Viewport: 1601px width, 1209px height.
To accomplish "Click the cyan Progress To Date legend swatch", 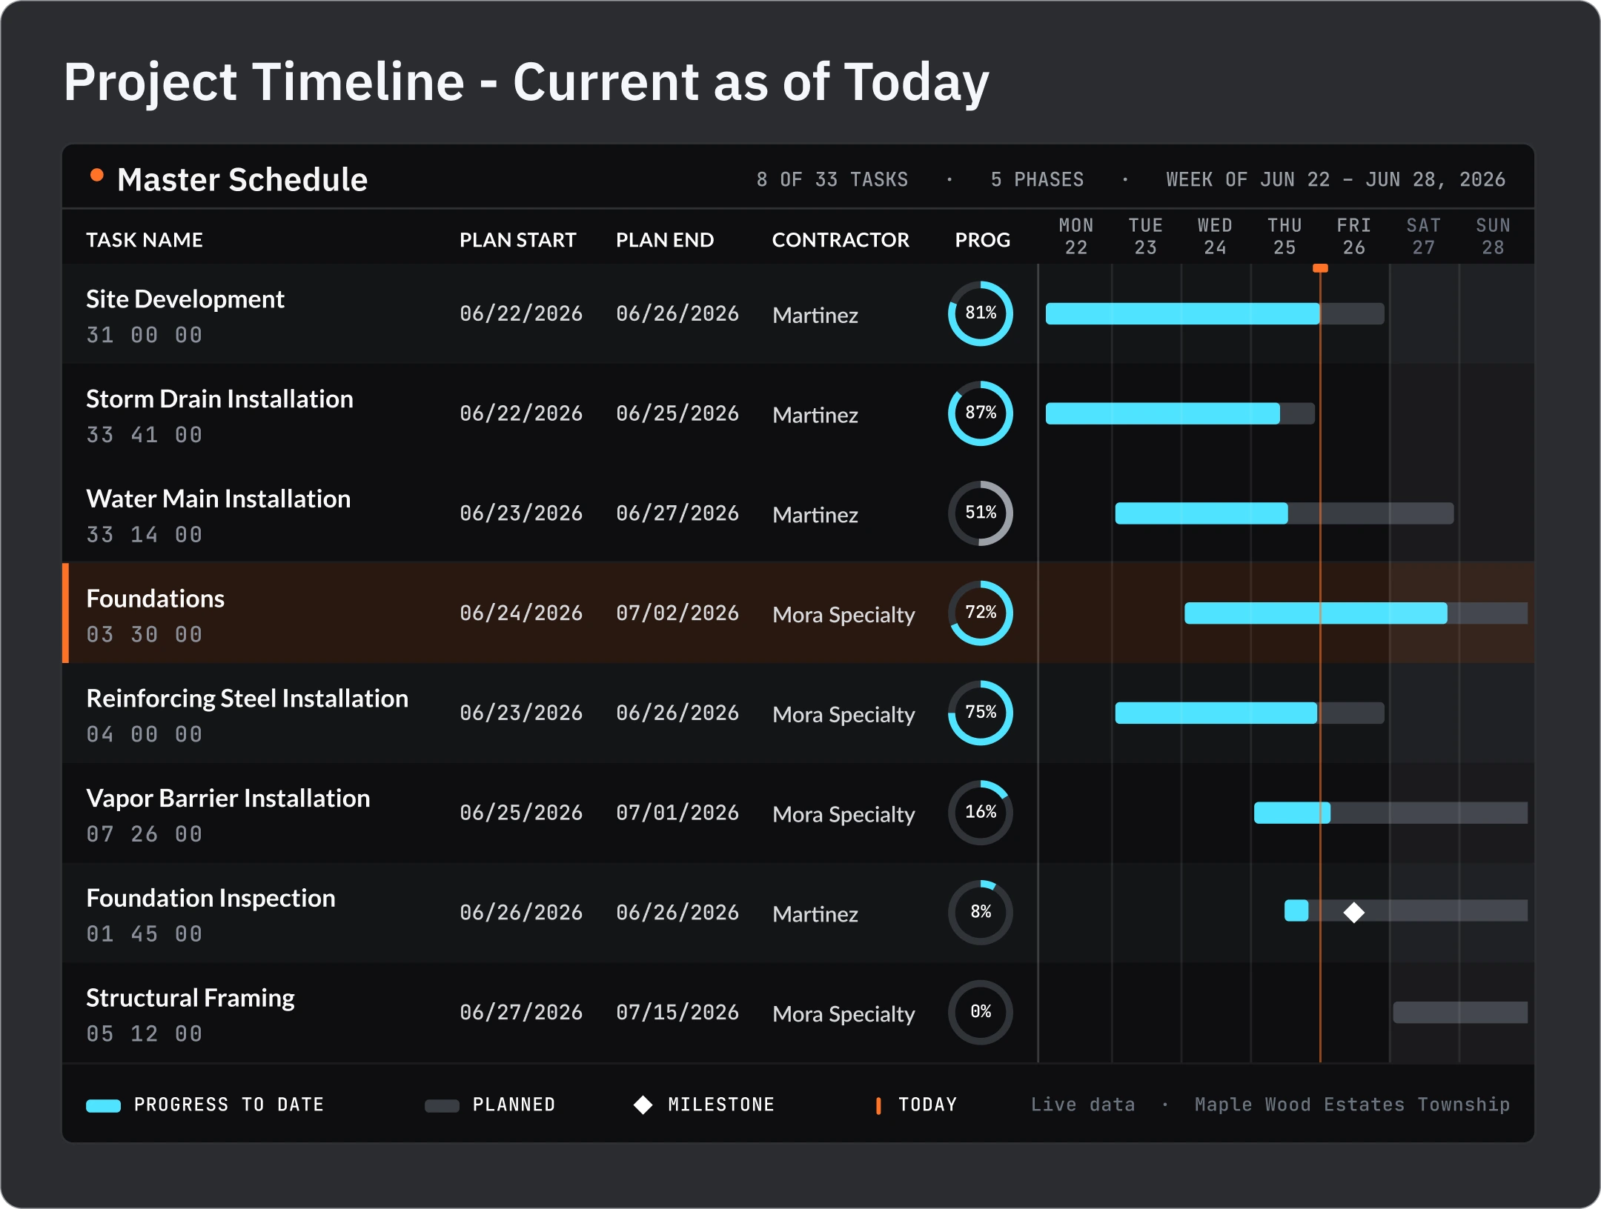I will 103,1105.
